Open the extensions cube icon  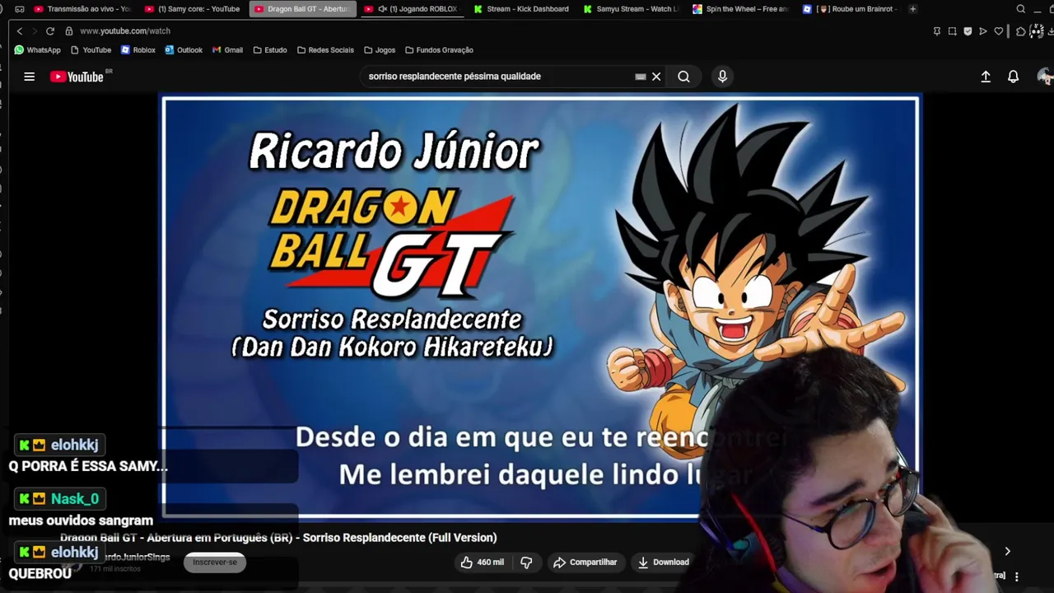point(1021,31)
